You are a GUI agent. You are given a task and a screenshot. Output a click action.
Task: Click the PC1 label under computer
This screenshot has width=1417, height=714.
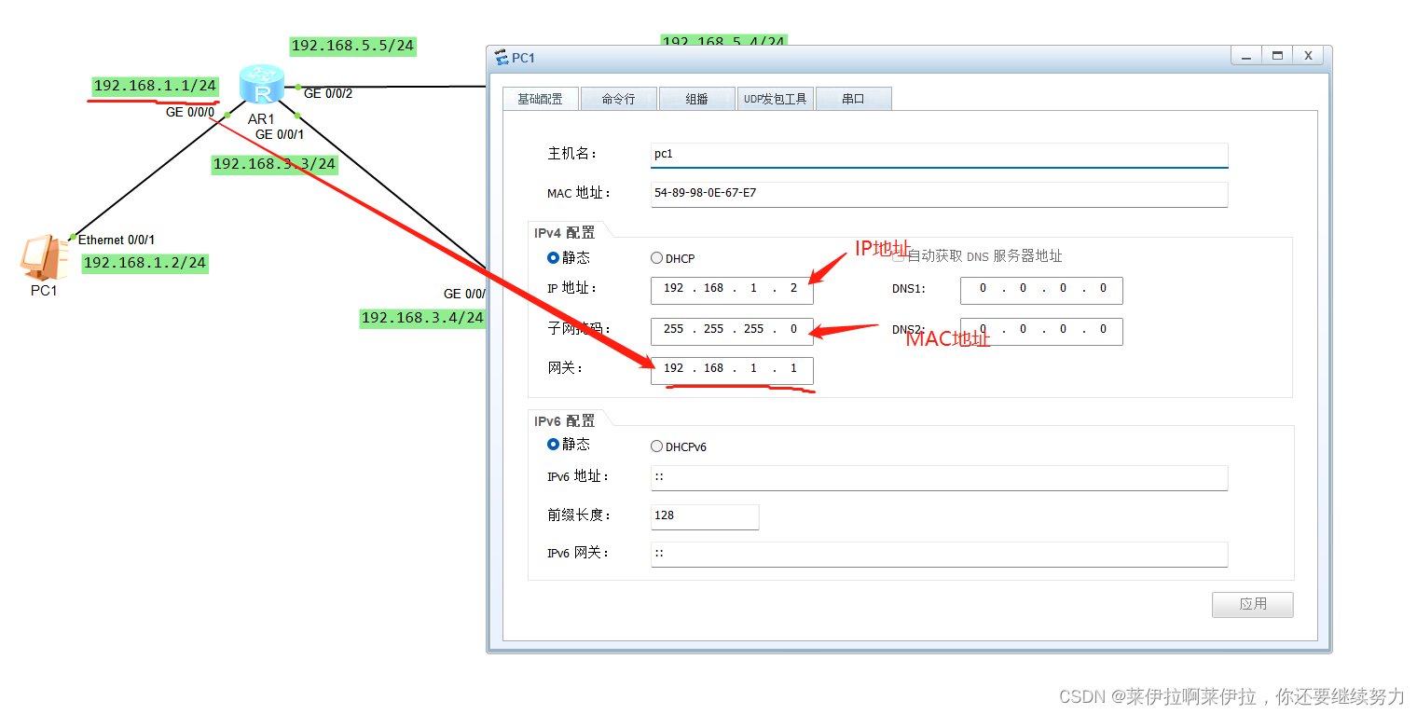[x=44, y=291]
